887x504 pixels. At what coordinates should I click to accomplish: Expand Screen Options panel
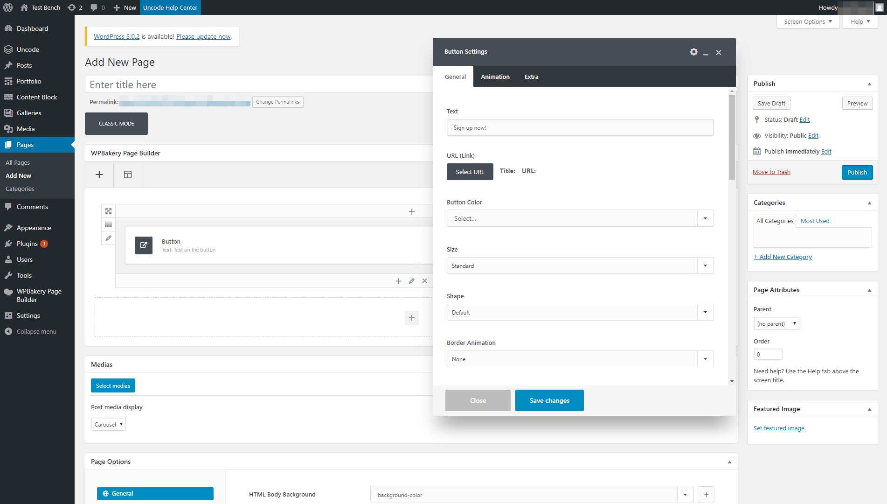pyautogui.click(x=808, y=21)
